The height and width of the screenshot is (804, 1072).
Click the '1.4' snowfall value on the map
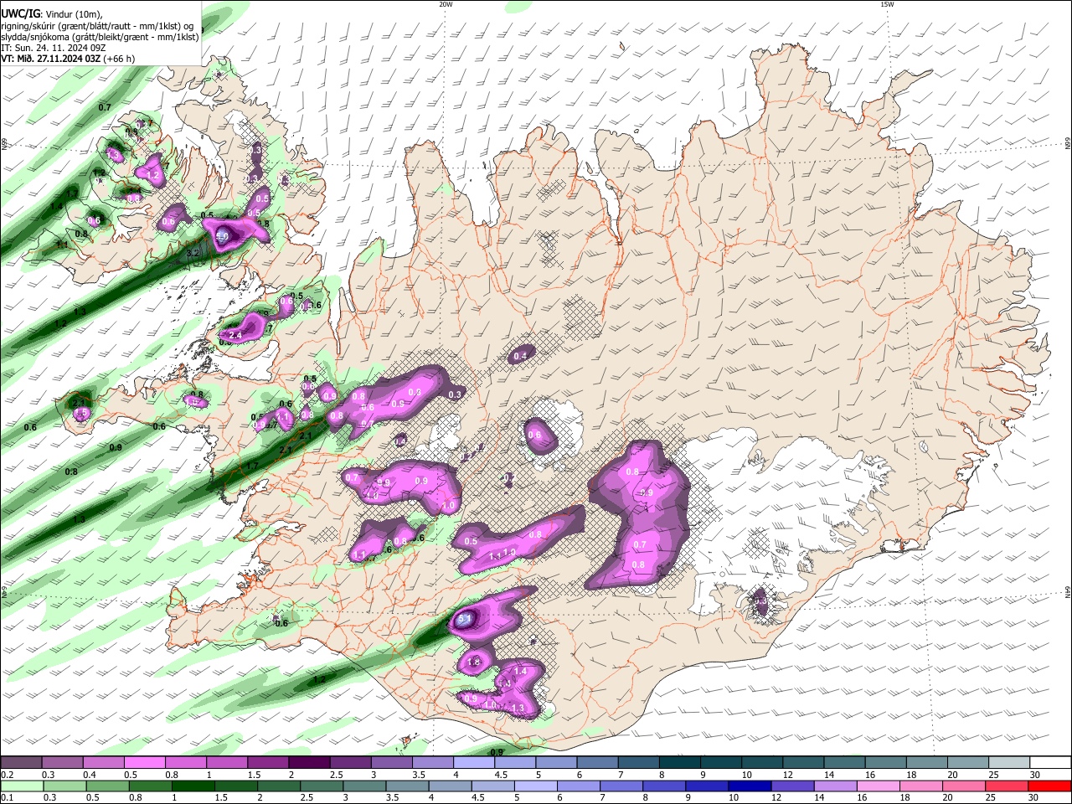coord(520,672)
